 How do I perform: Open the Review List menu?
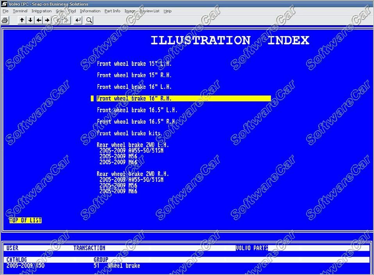149,11
